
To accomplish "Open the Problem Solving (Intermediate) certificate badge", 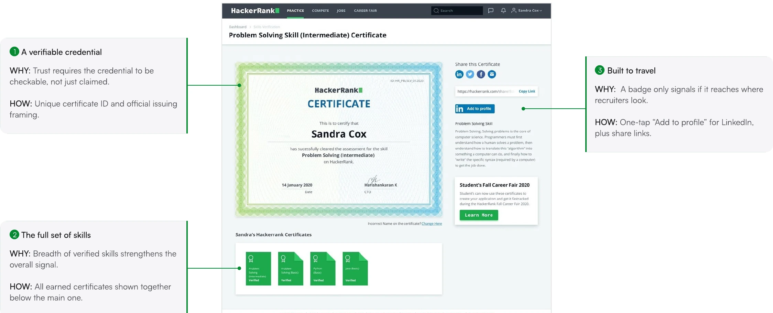I will (258, 269).
